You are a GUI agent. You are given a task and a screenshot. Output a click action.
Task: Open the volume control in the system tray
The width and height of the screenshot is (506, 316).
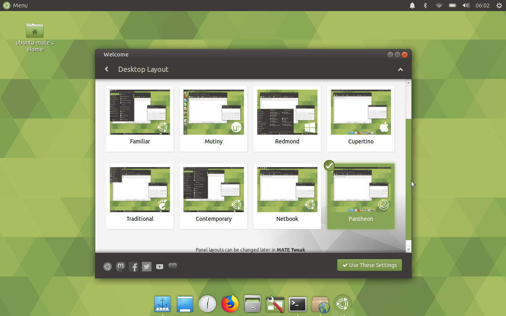(466, 6)
